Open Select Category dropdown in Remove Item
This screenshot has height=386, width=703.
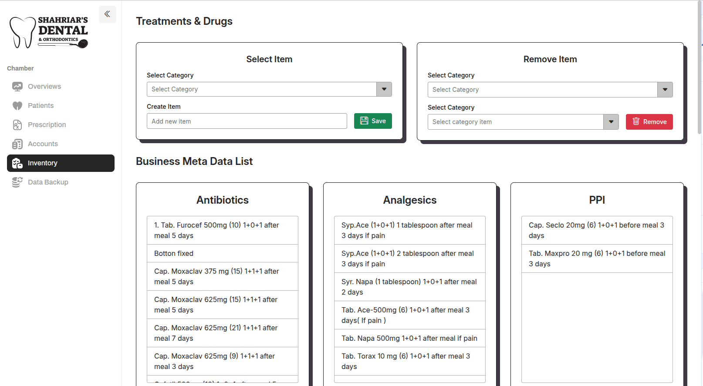click(x=550, y=90)
